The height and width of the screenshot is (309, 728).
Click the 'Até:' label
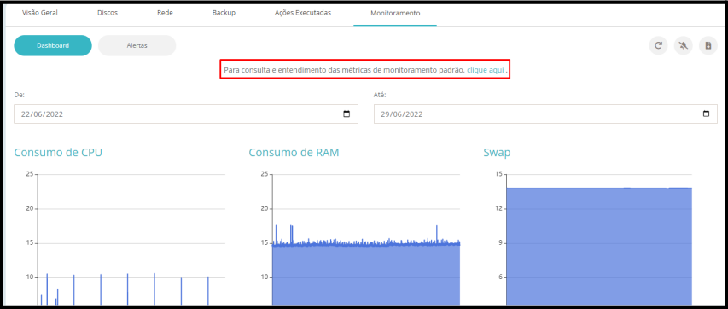click(380, 95)
